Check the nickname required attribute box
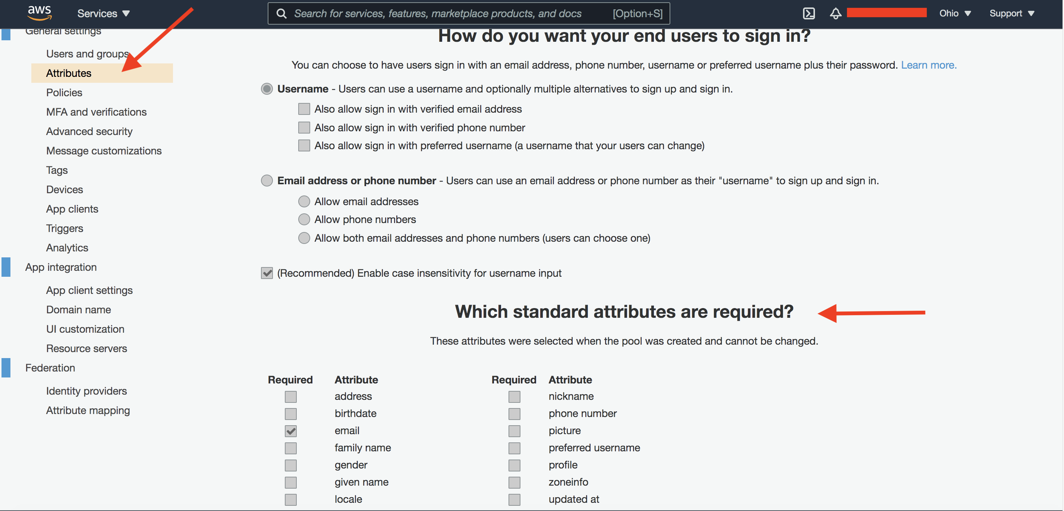The width and height of the screenshot is (1064, 511). (x=514, y=396)
